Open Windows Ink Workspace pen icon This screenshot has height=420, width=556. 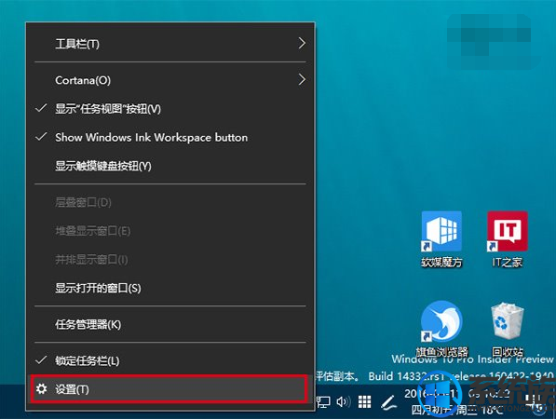[x=388, y=402]
